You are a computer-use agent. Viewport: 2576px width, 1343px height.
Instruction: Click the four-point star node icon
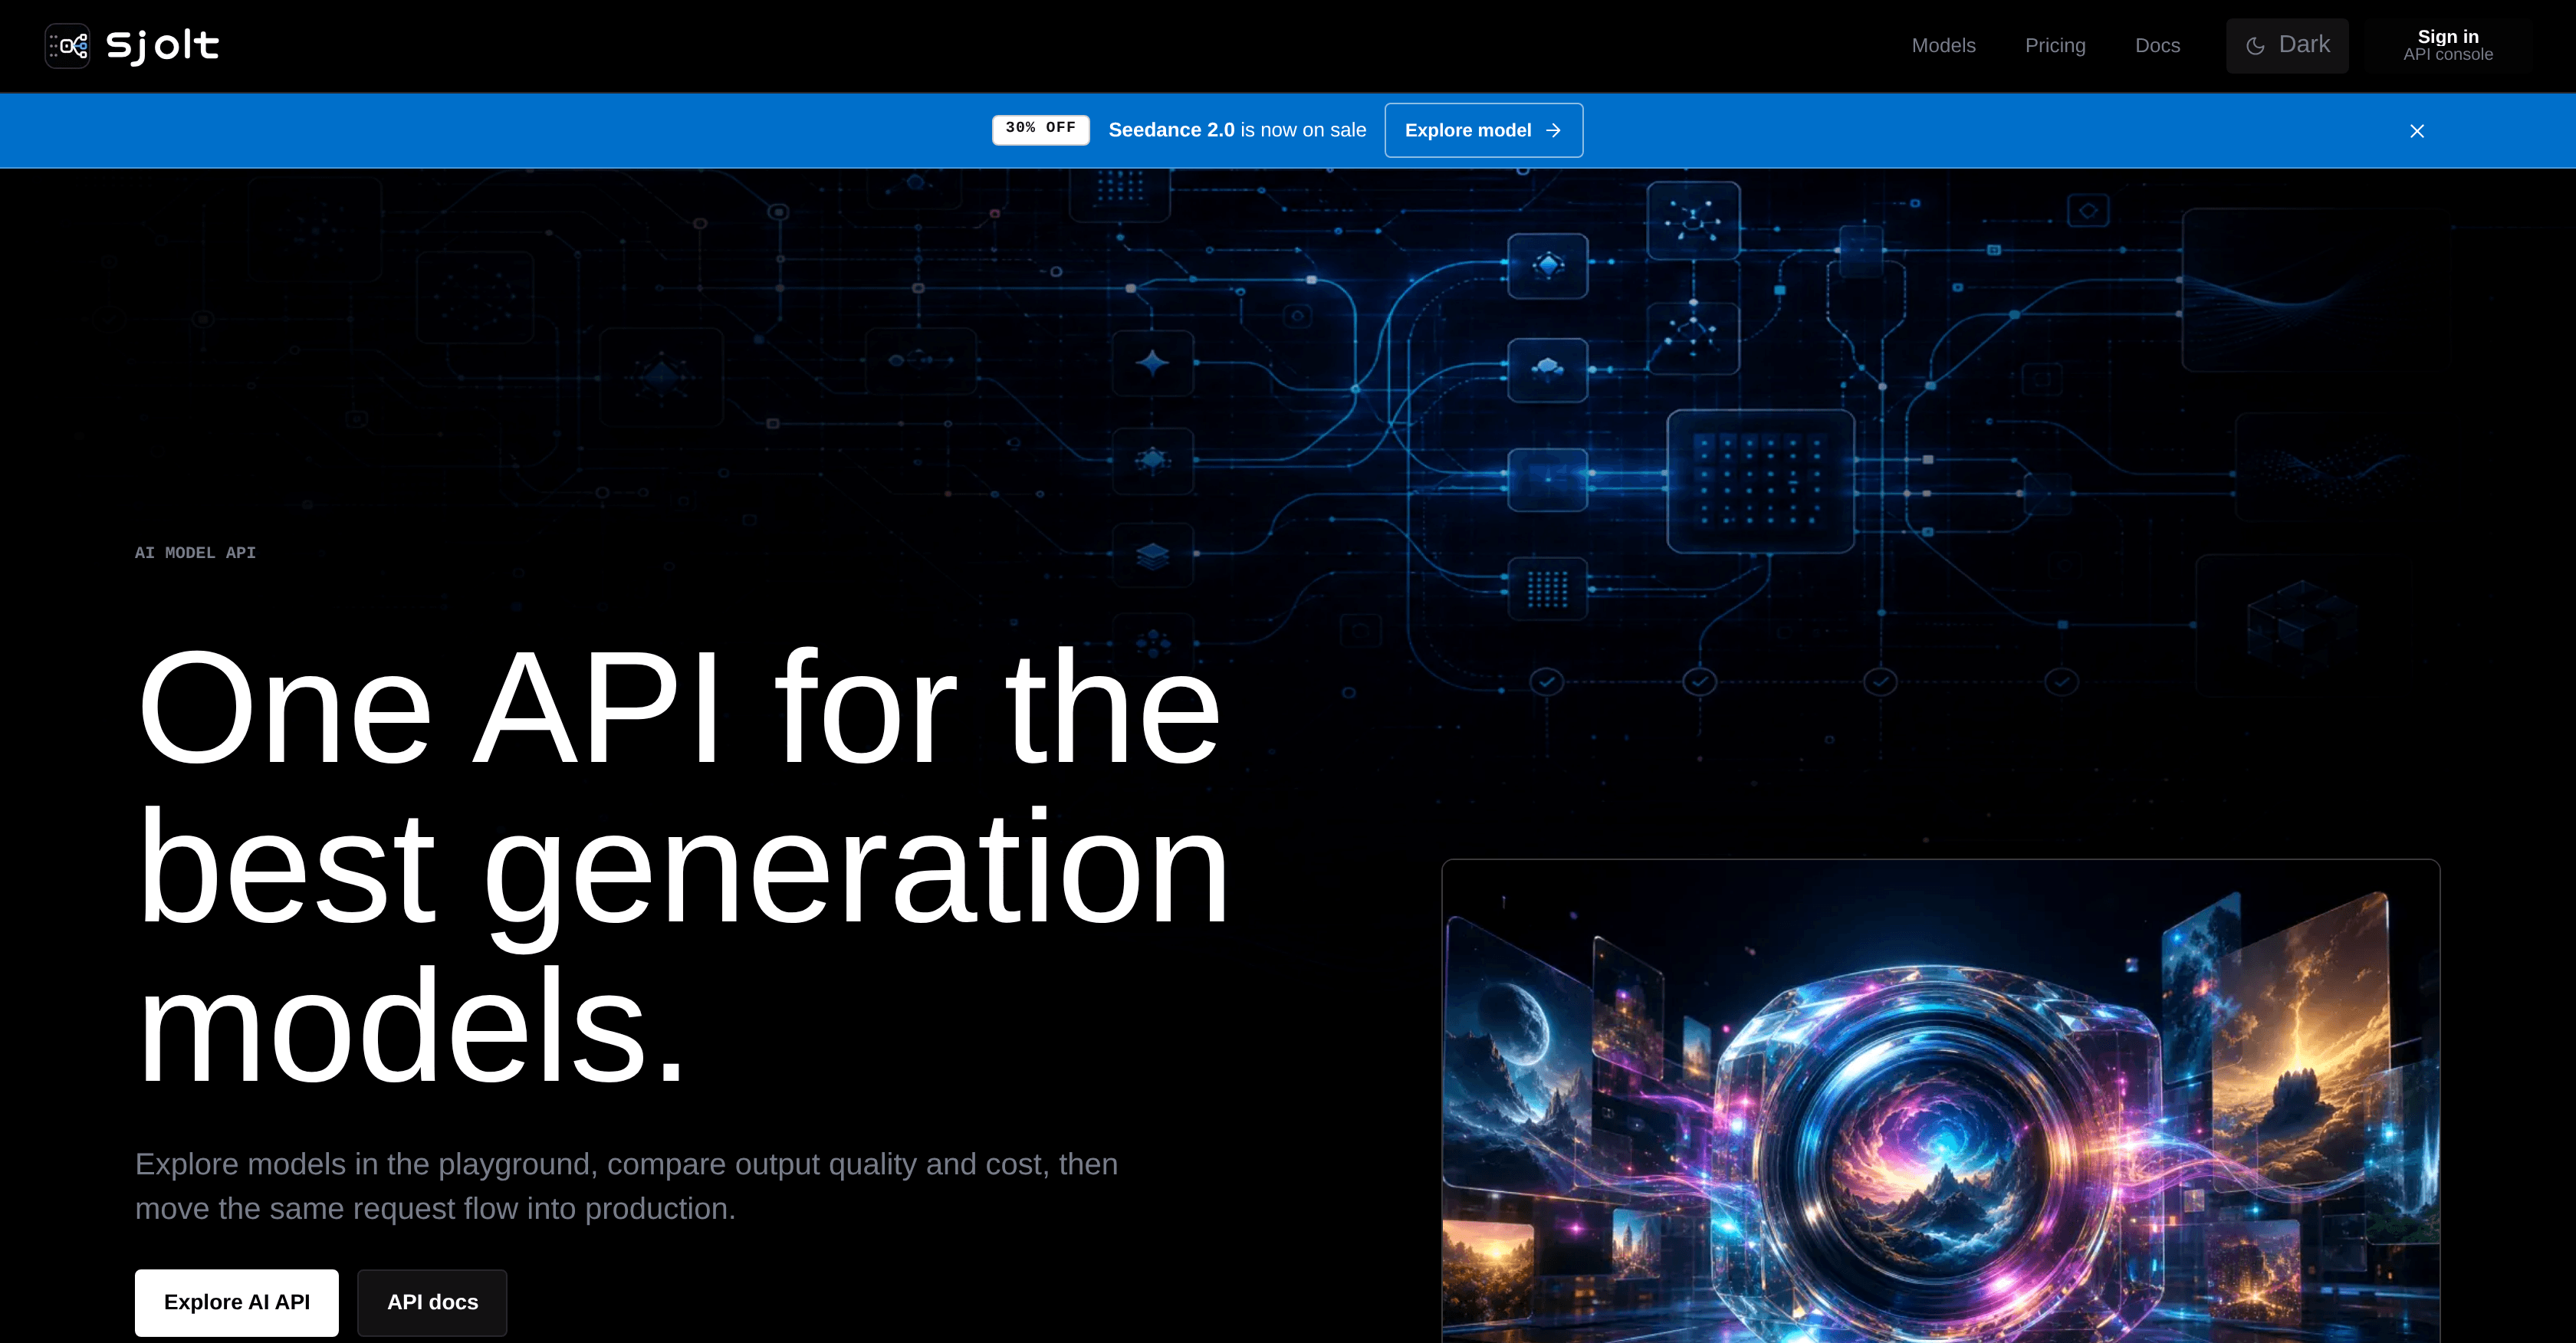pos(1153,362)
